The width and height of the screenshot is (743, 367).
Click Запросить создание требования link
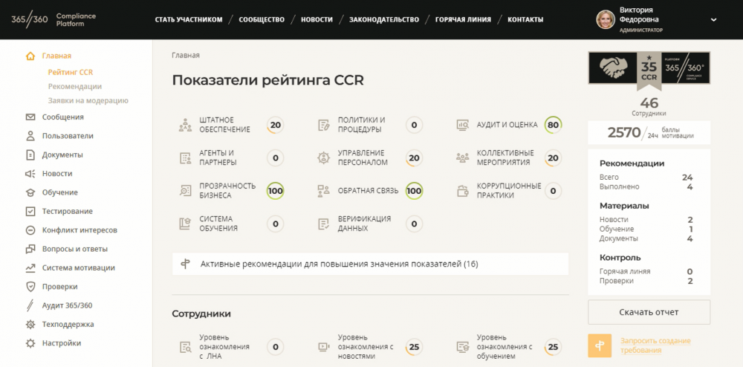655,345
